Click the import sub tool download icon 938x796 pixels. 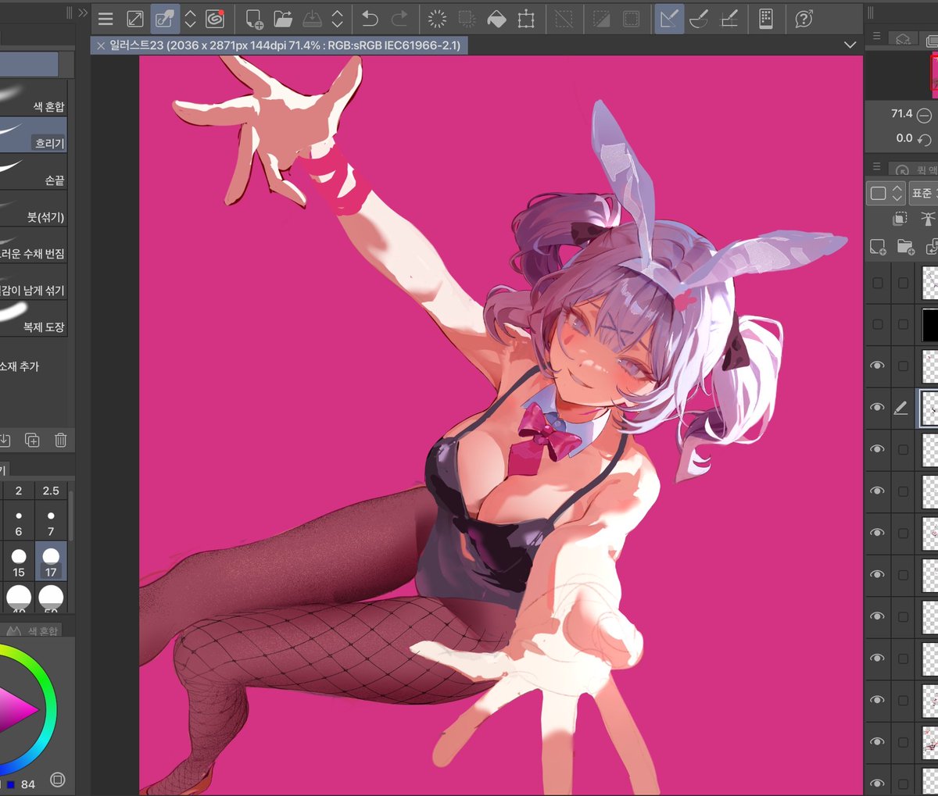pyautogui.click(x=4, y=440)
